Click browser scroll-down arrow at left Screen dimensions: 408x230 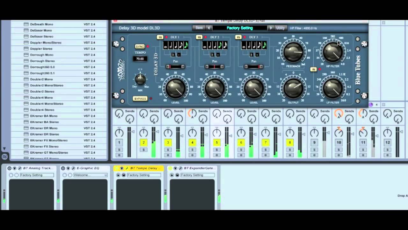pyautogui.click(x=4, y=149)
